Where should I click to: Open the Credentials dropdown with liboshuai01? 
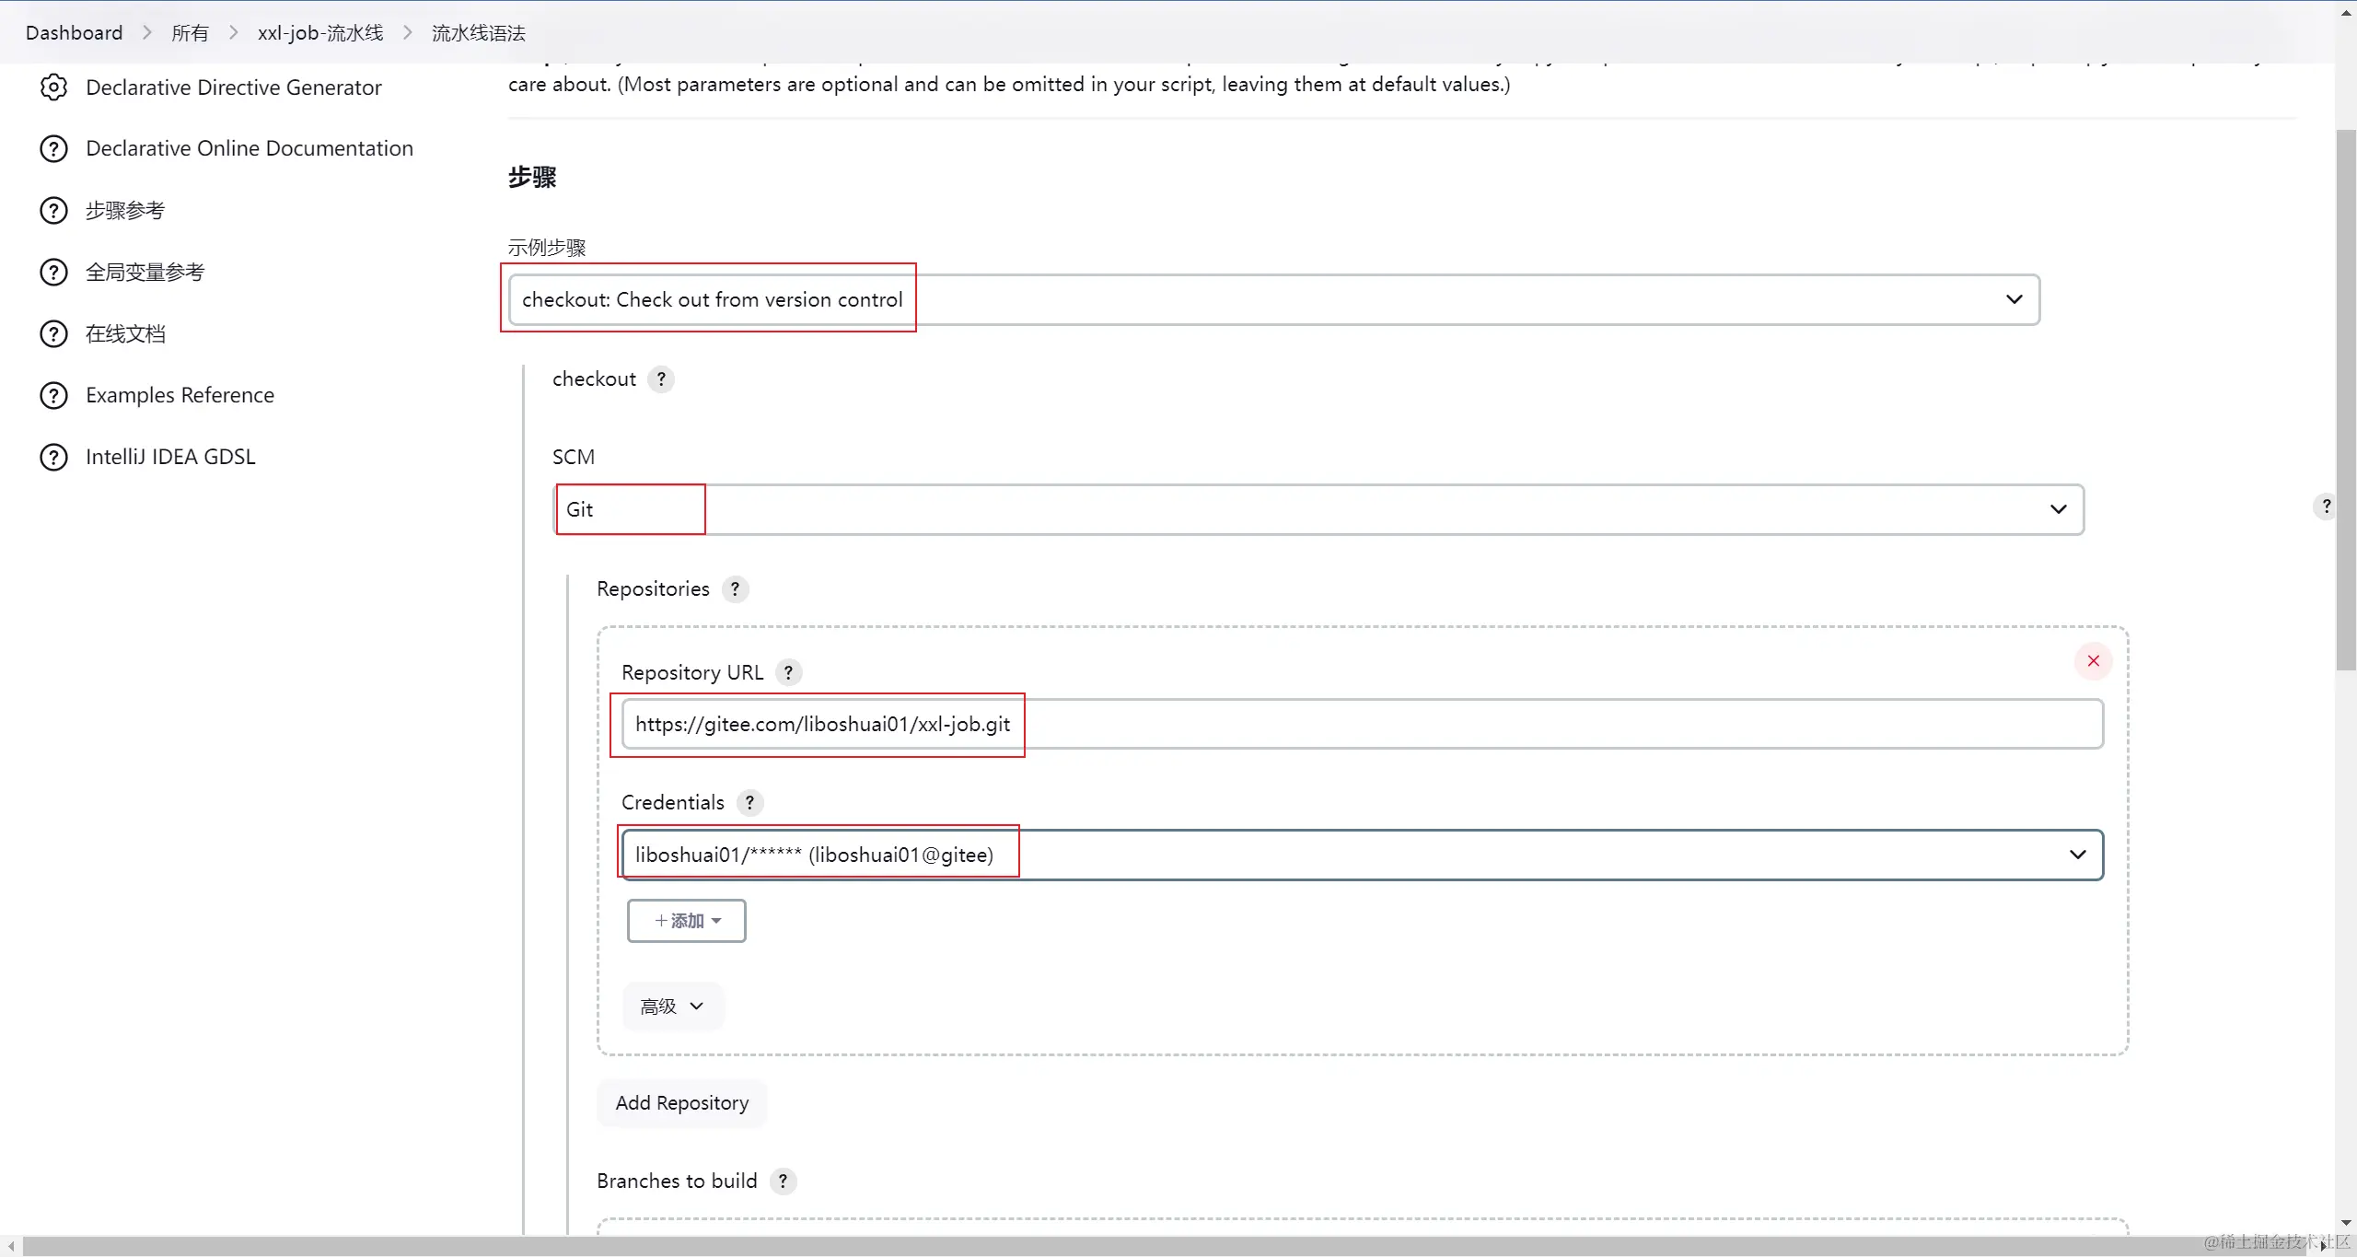click(x=1362, y=855)
